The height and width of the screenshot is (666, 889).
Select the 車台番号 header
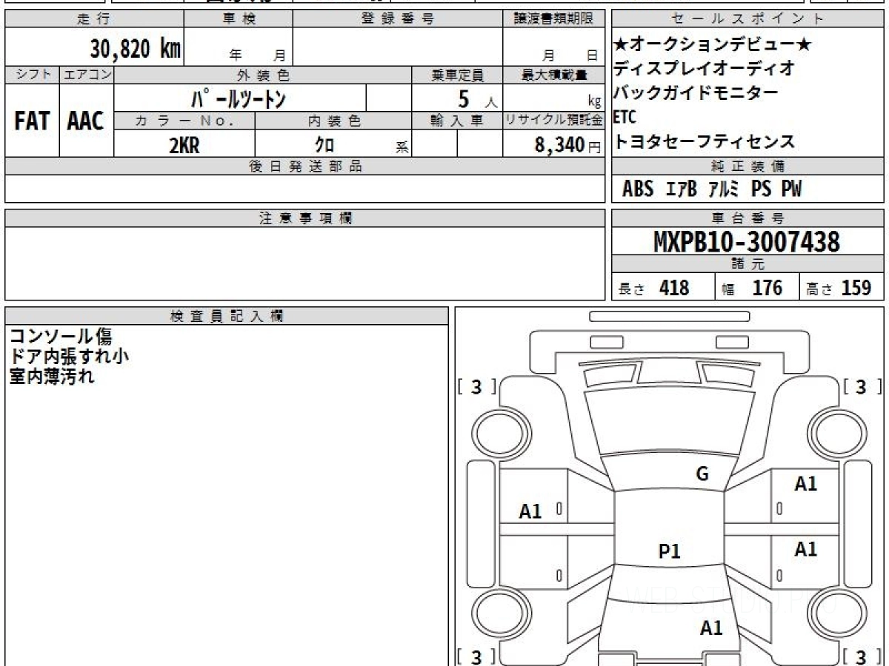[748, 218]
